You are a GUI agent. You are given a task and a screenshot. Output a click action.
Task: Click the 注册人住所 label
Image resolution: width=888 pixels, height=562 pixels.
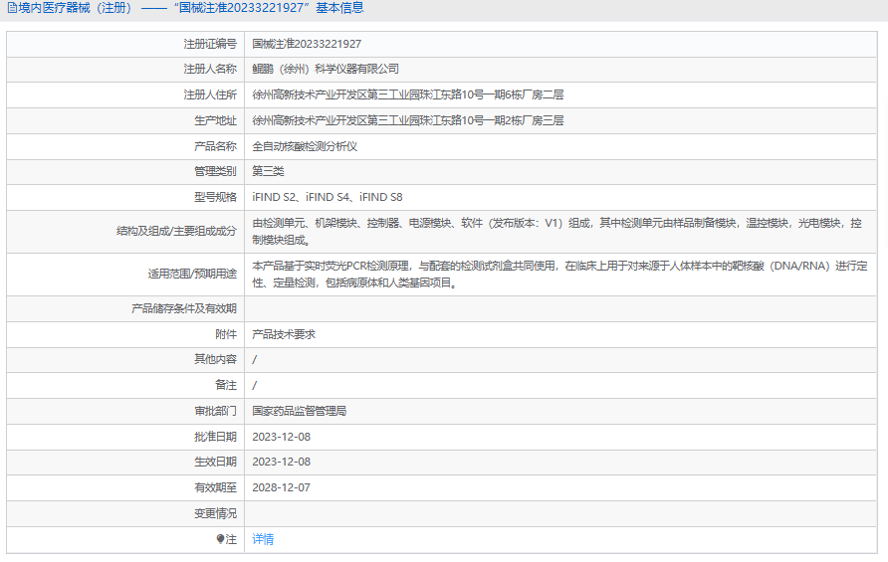pyautogui.click(x=210, y=94)
